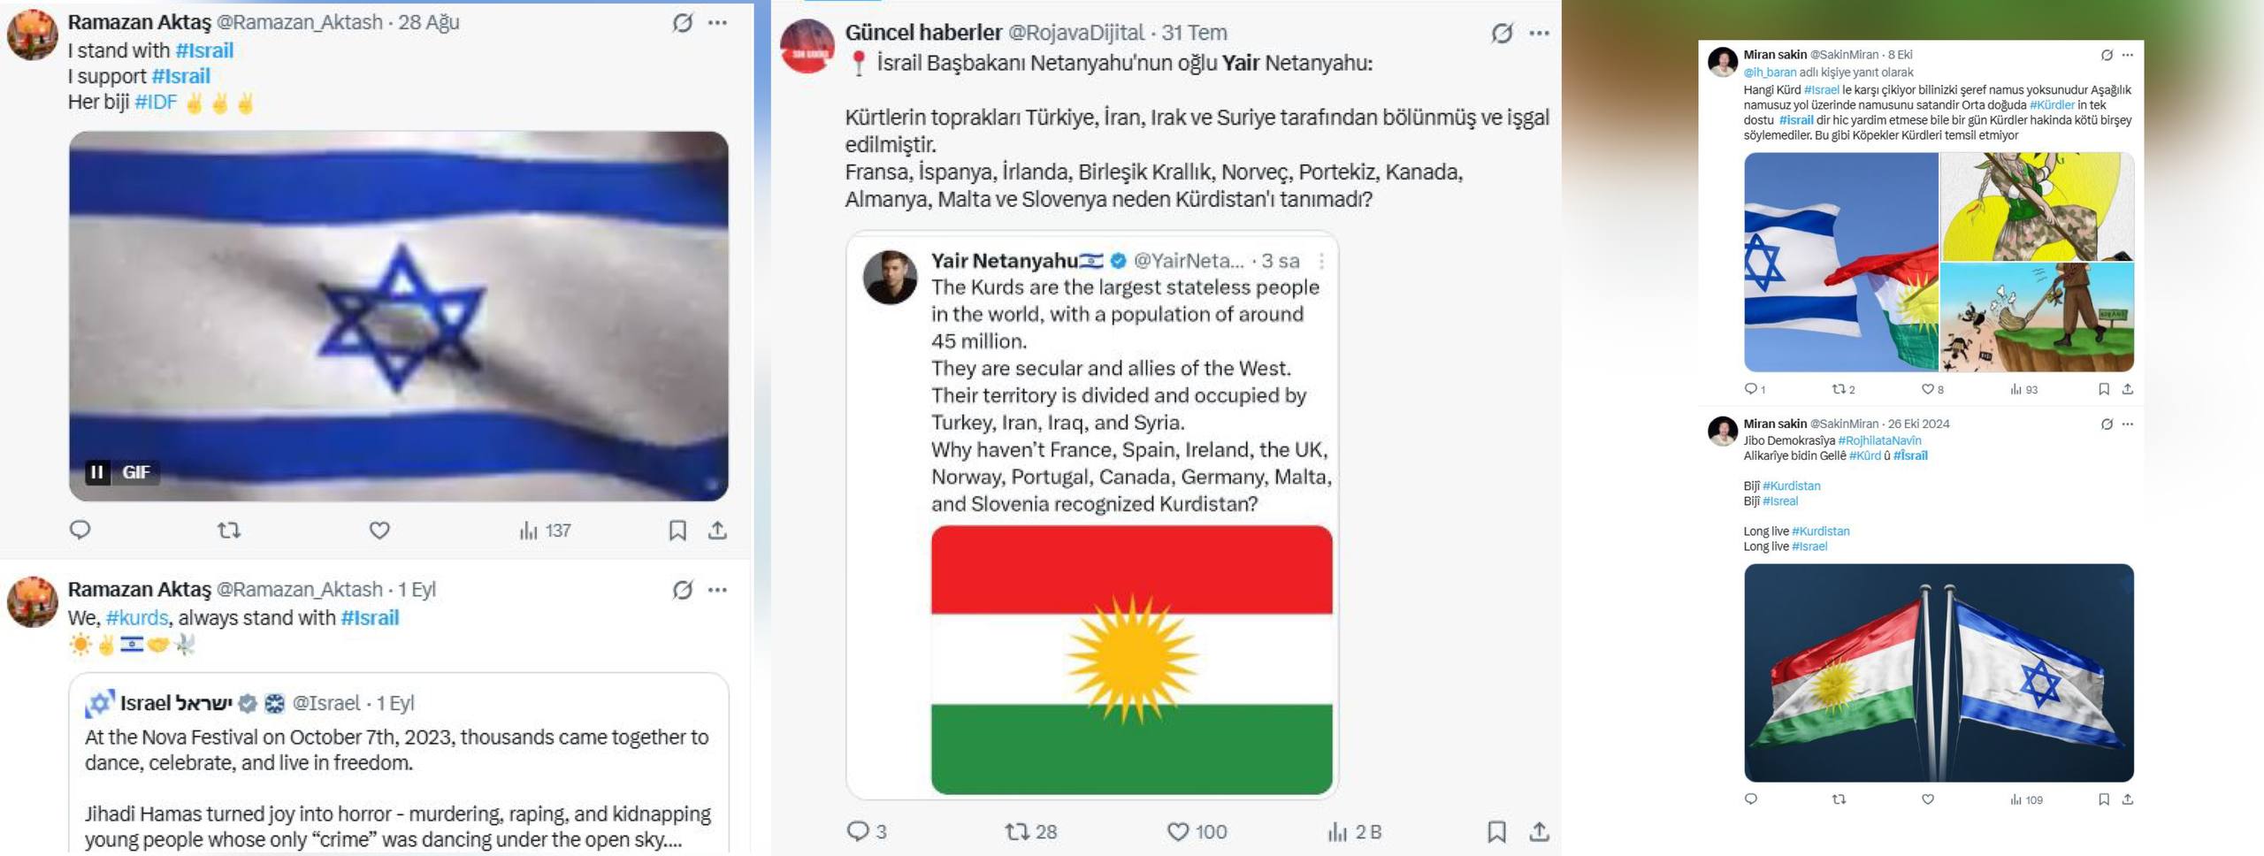Image resolution: width=2264 pixels, height=856 pixels.
Task: Bookmark Ramazan Aktaş's flag GIF tweet
Action: [x=677, y=531]
